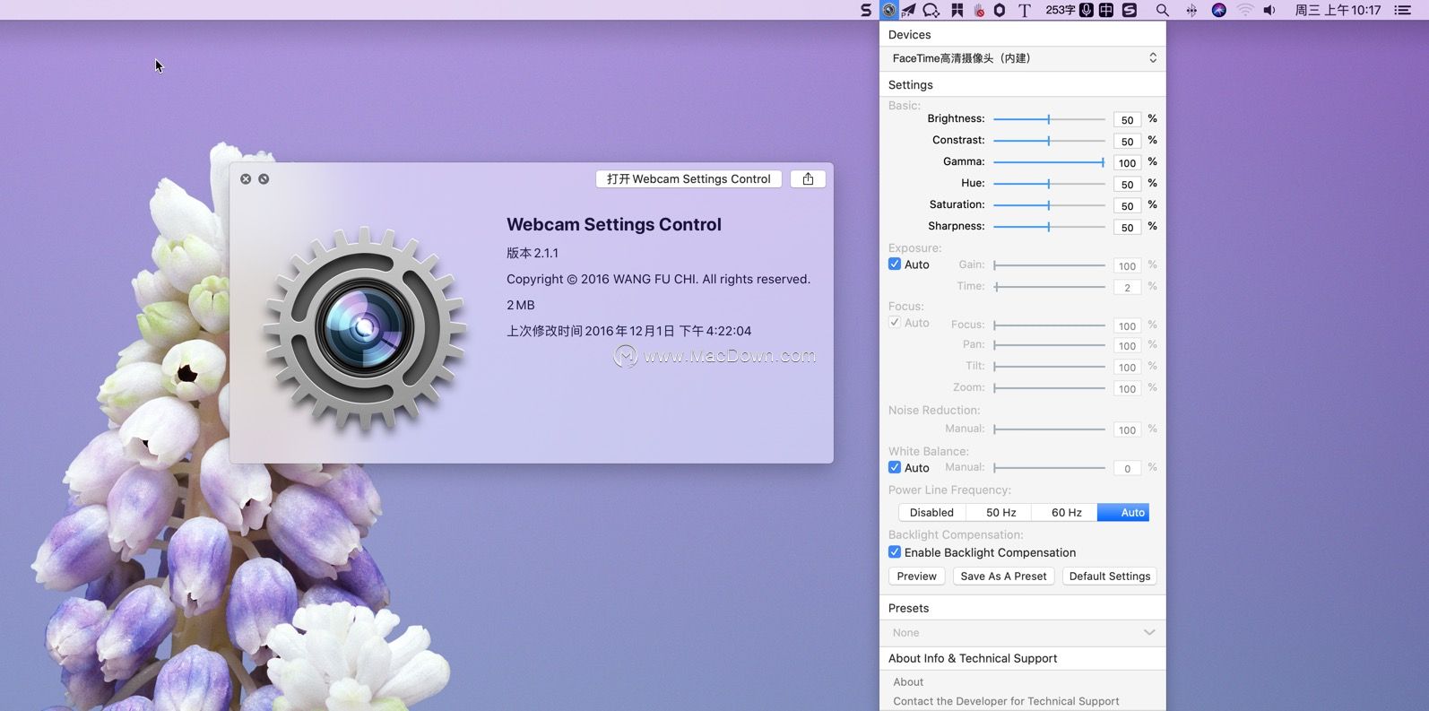Click the volume speaker icon
This screenshot has width=1429, height=711.
tap(1269, 10)
